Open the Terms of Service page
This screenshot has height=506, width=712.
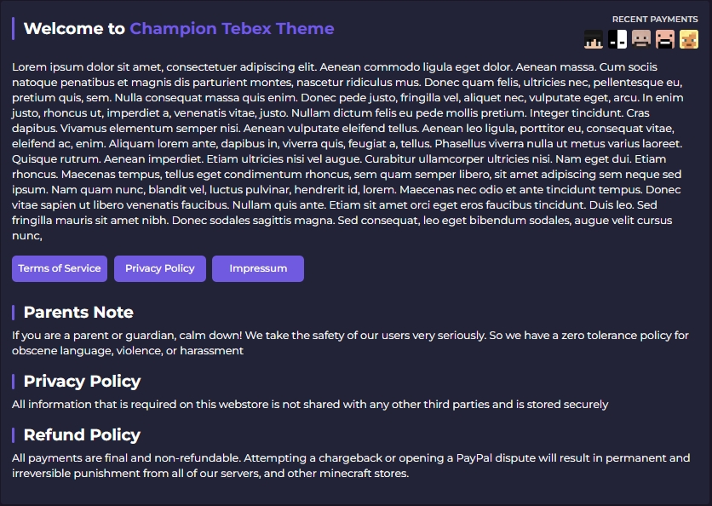(60, 268)
